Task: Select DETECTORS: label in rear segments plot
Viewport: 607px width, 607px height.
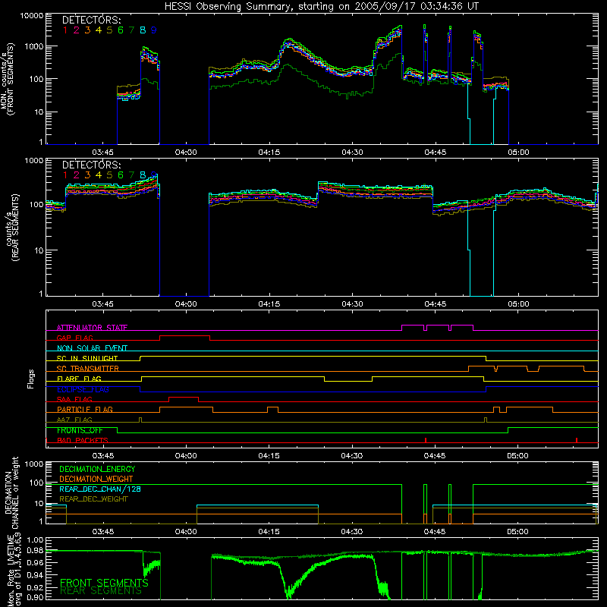Action: click(x=91, y=165)
